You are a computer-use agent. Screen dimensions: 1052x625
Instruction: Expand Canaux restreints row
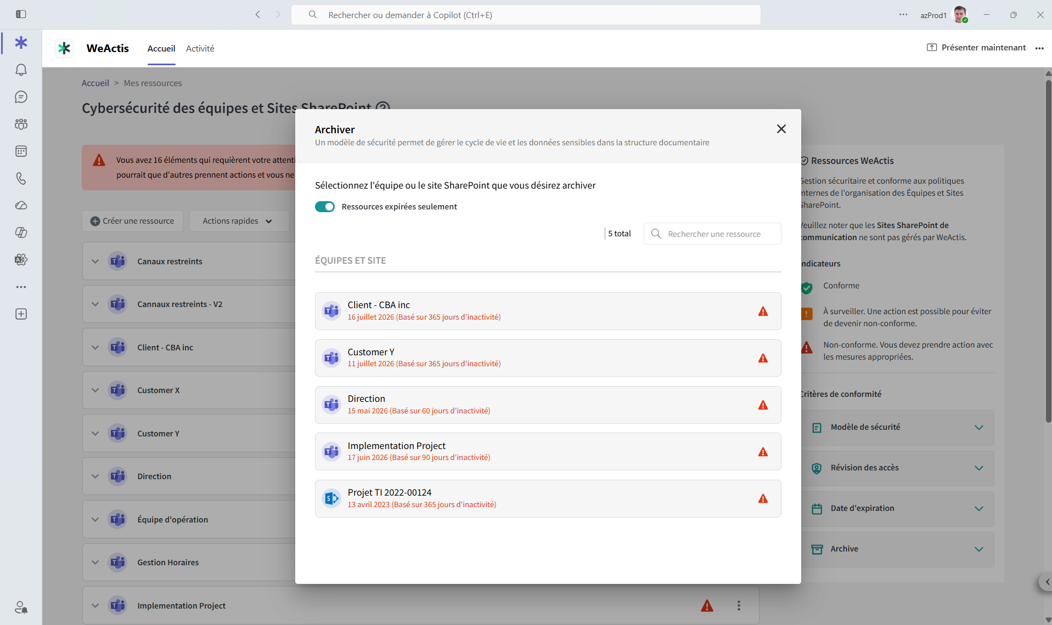95,262
